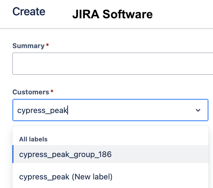Click the Summary field label
Image resolution: width=213 pixels, height=188 pixels.
tap(28, 46)
